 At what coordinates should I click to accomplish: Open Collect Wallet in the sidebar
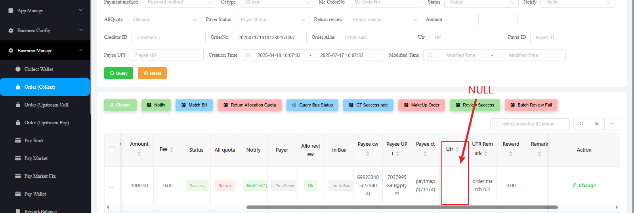(x=39, y=69)
